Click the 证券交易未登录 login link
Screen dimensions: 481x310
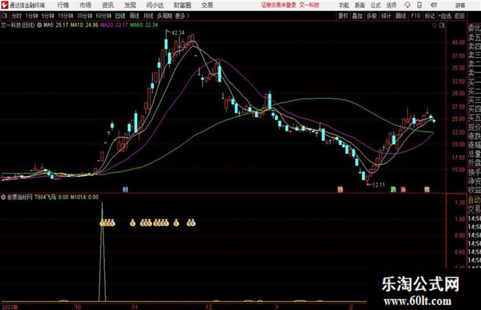click(278, 5)
